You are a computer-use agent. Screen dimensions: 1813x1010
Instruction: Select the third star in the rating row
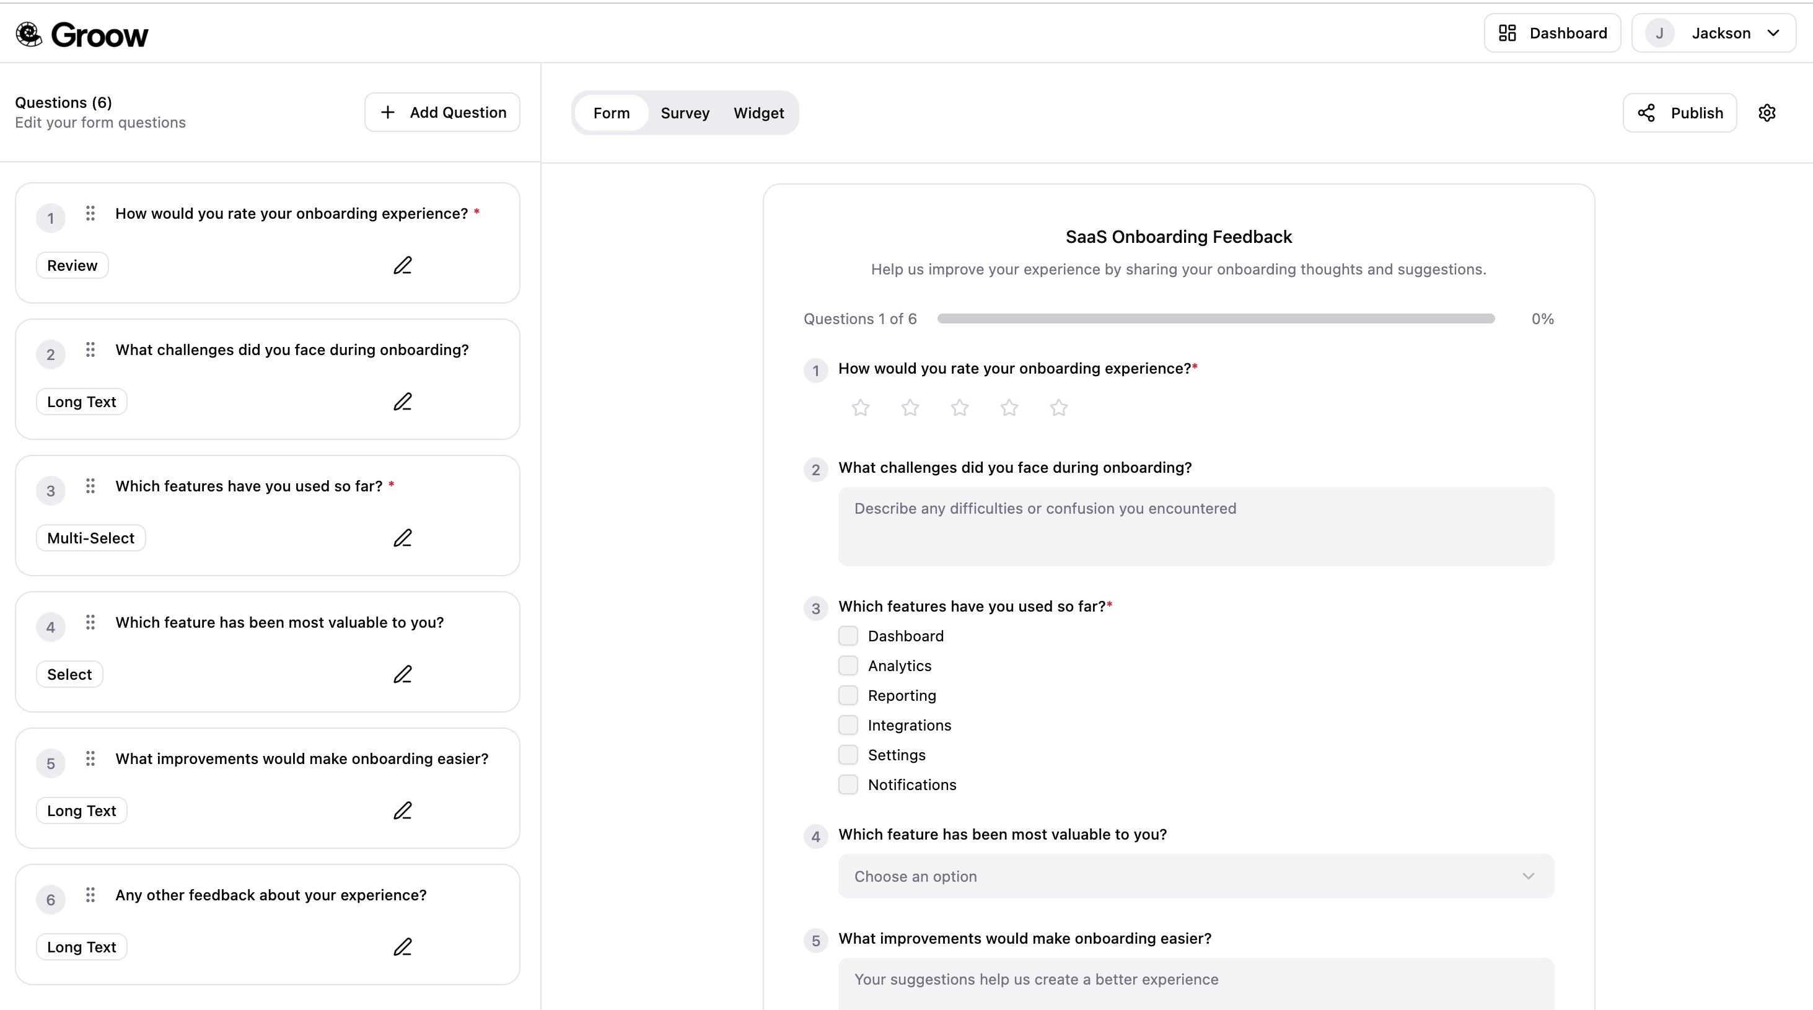959,408
